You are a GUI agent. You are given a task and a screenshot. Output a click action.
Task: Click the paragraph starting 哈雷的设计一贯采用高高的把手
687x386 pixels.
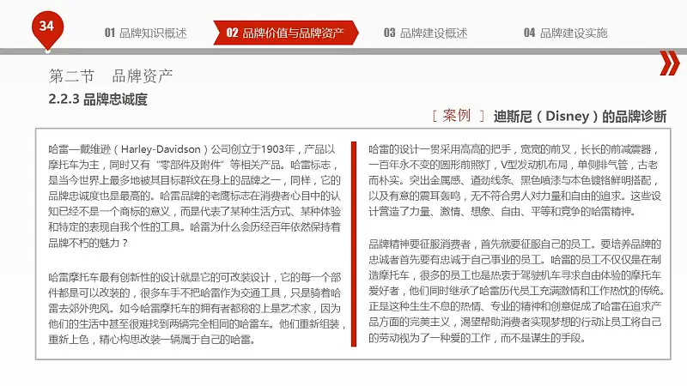(514, 180)
